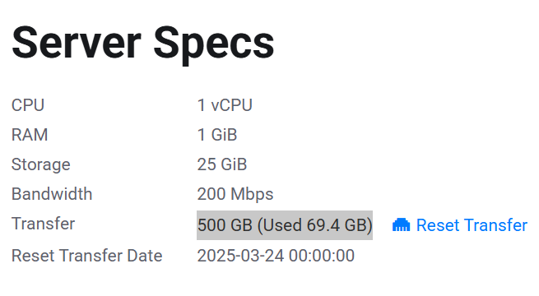The image size is (539, 296).
Task: Click the 1 vCPU value
Action: pos(225,105)
